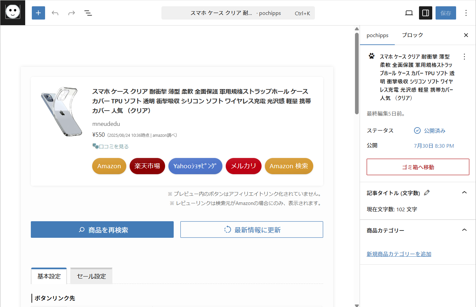This screenshot has height=307, width=476.
Task: Click the refresh icon in 最新情報に更新
Action: pos(227,230)
